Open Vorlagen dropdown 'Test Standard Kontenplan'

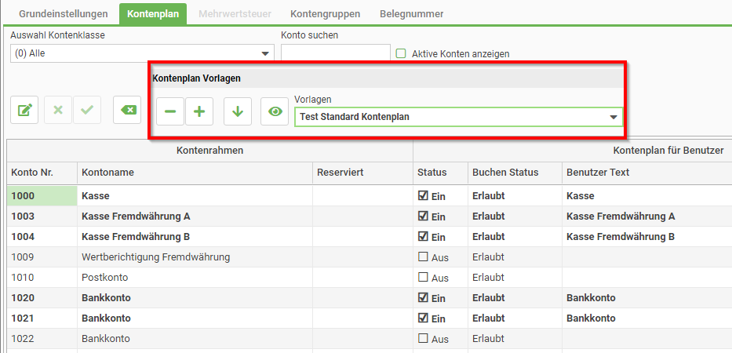click(458, 117)
